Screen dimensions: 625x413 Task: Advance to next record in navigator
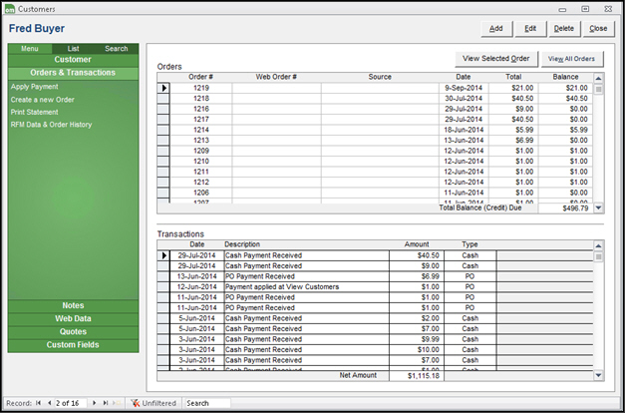(94, 403)
